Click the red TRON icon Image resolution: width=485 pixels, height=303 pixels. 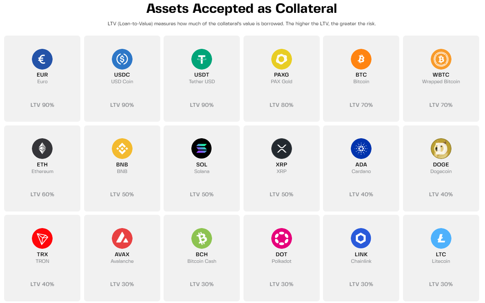pos(42,238)
